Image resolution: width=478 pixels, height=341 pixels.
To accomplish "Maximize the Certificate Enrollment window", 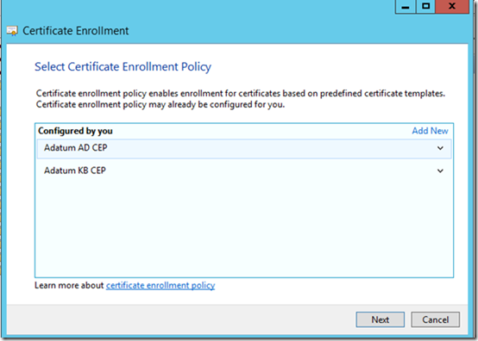I will (x=425, y=7).
